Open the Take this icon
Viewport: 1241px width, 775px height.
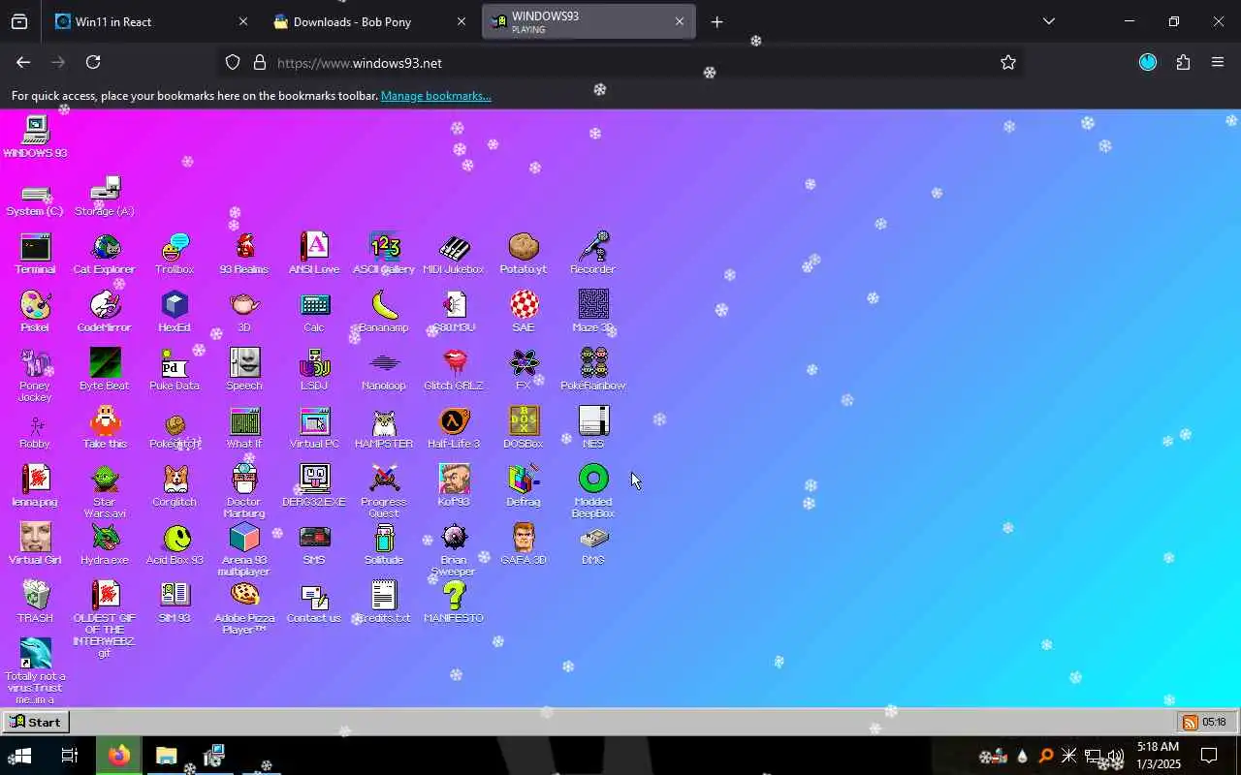click(105, 428)
